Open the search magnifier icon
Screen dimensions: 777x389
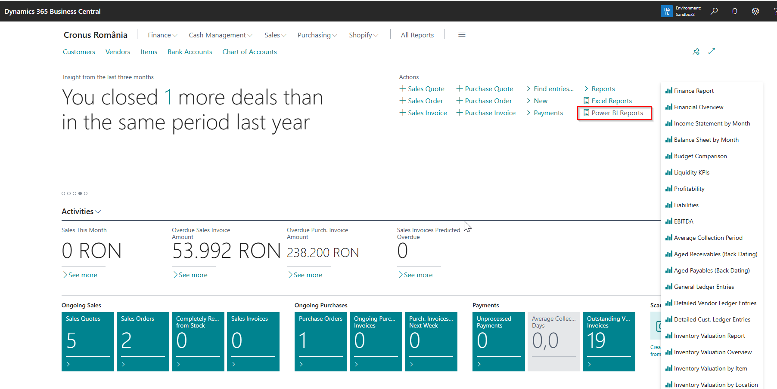(714, 11)
